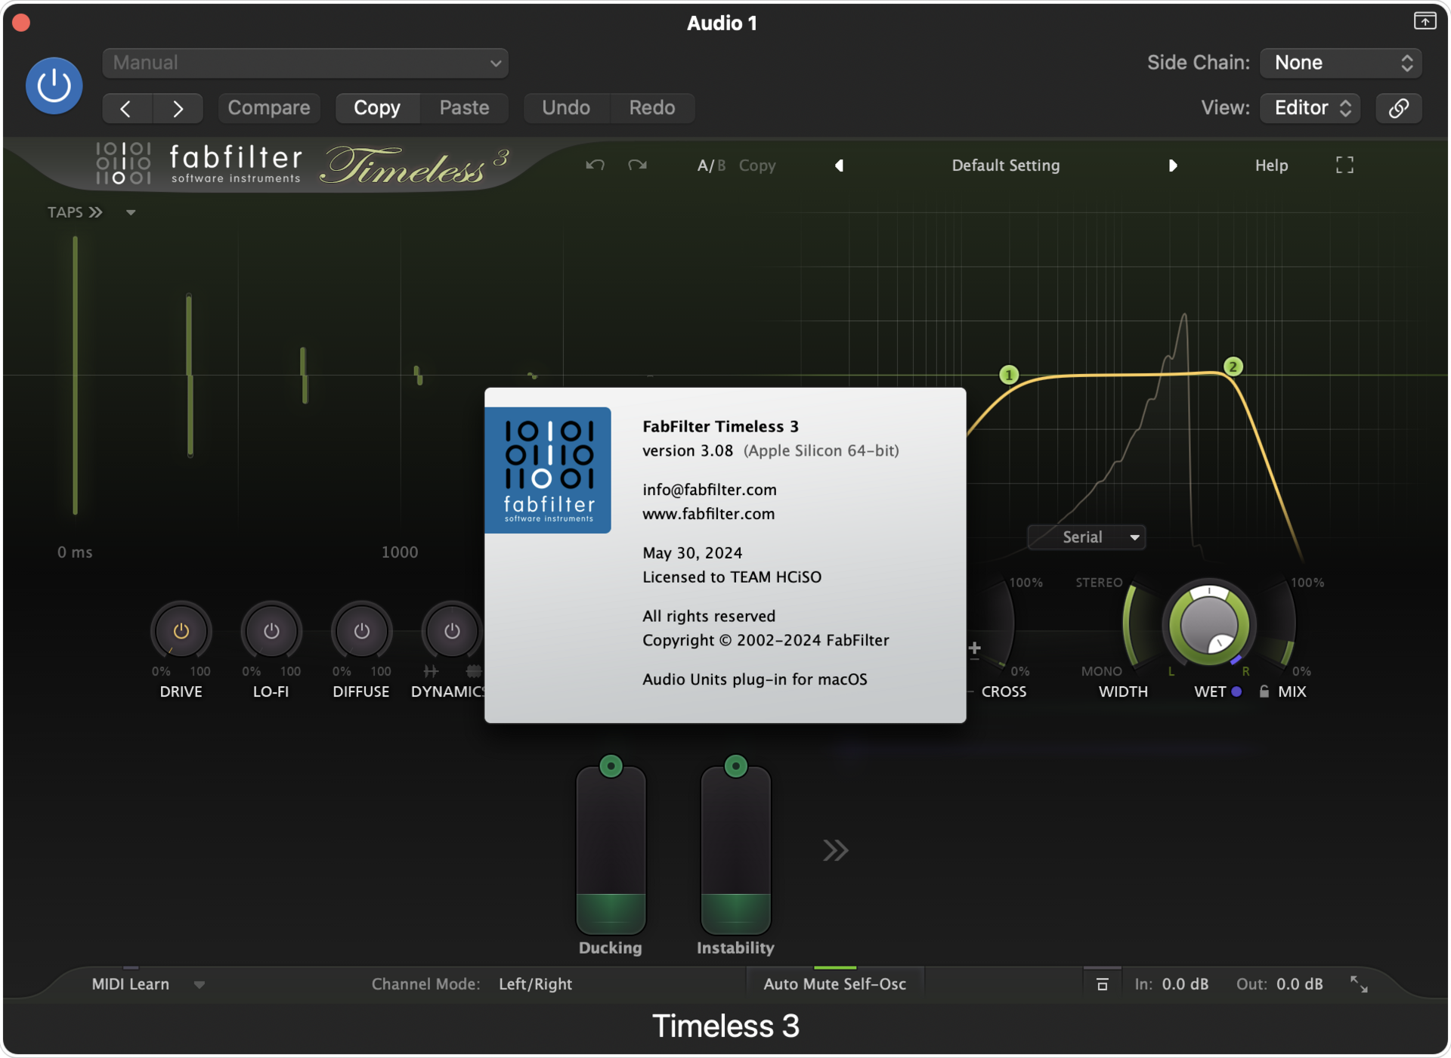Screen dimensions: 1451x1058
Task: Click the plus icon near CROSS
Action: click(974, 648)
